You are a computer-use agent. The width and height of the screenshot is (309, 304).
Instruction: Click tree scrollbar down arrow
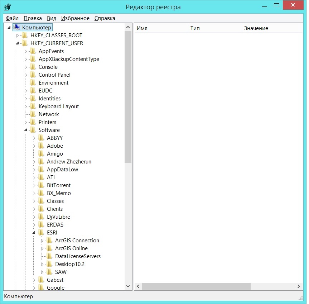[x=128, y=286]
